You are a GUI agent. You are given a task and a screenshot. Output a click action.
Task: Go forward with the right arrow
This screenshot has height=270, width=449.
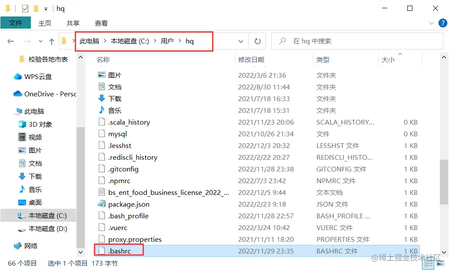(27, 41)
